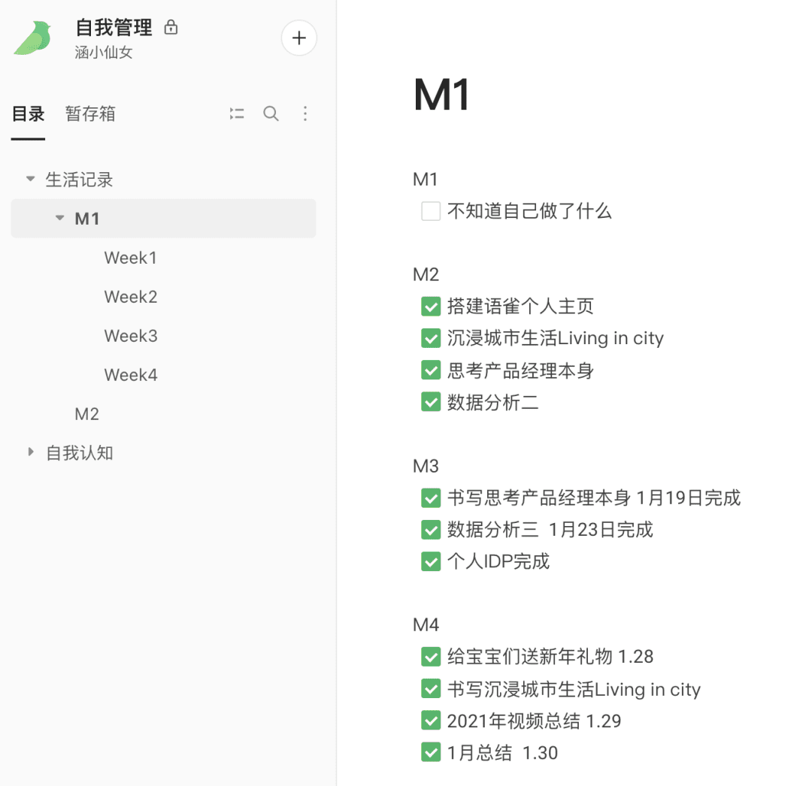The height and width of the screenshot is (786, 812).
Task: Click the text 不知道自己做了什么
Action: (529, 211)
